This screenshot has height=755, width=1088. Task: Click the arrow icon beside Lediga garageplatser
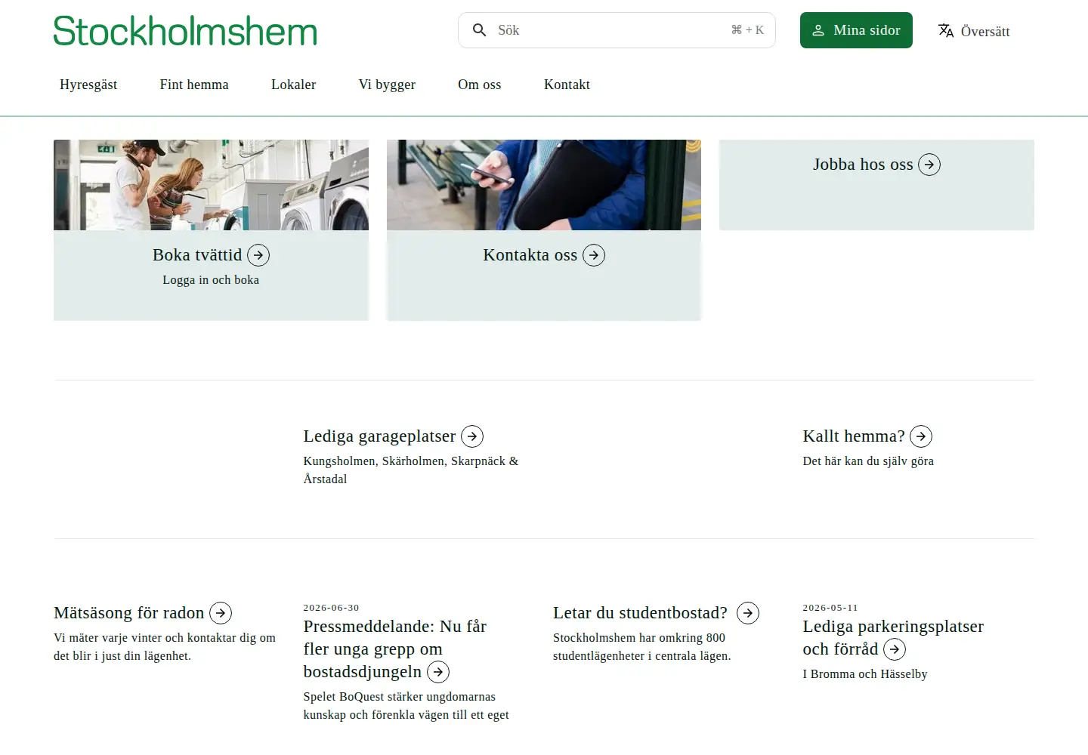pyautogui.click(x=472, y=436)
